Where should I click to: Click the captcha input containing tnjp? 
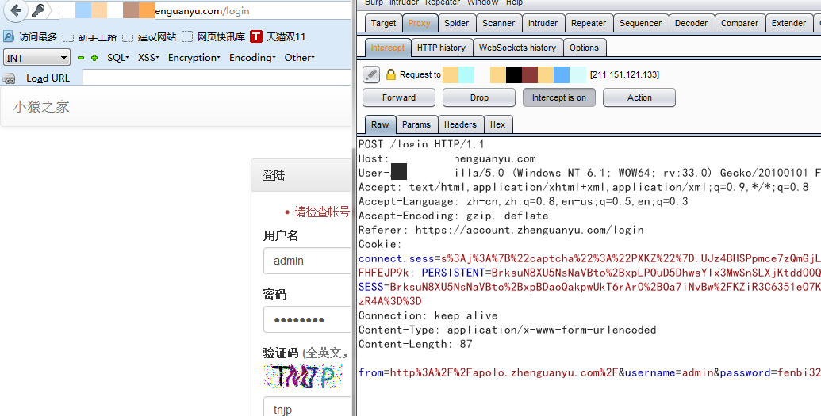click(x=307, y=406)
